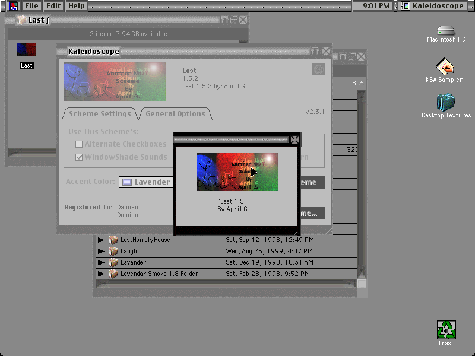Switch to the Scheme Settings tab
The image size is (475, 356).
pos(100,114)
